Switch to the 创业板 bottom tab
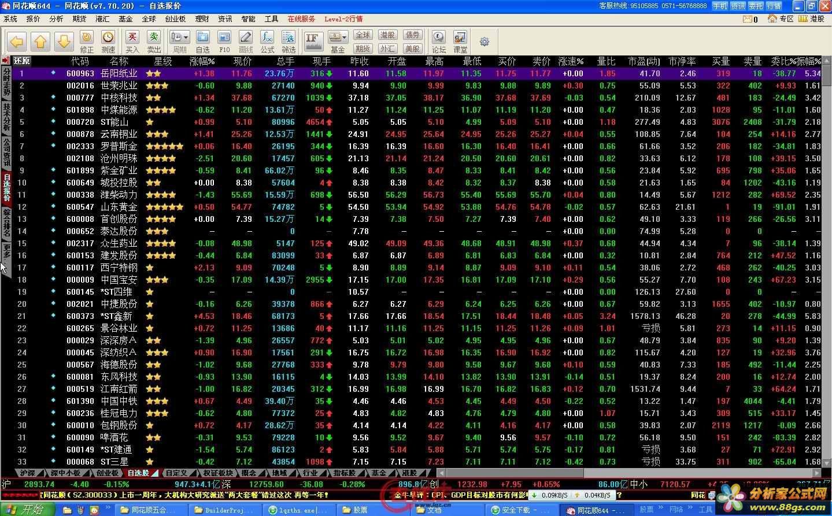 click(x=107, y=473)
